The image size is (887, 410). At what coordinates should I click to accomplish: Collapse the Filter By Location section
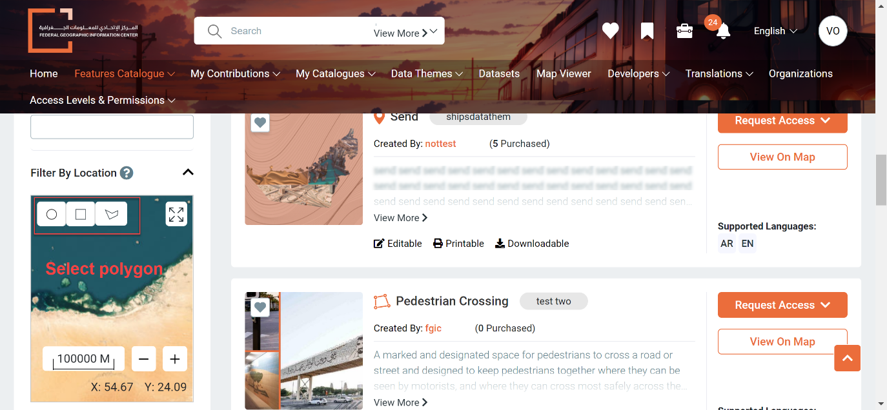coord(188,172)
